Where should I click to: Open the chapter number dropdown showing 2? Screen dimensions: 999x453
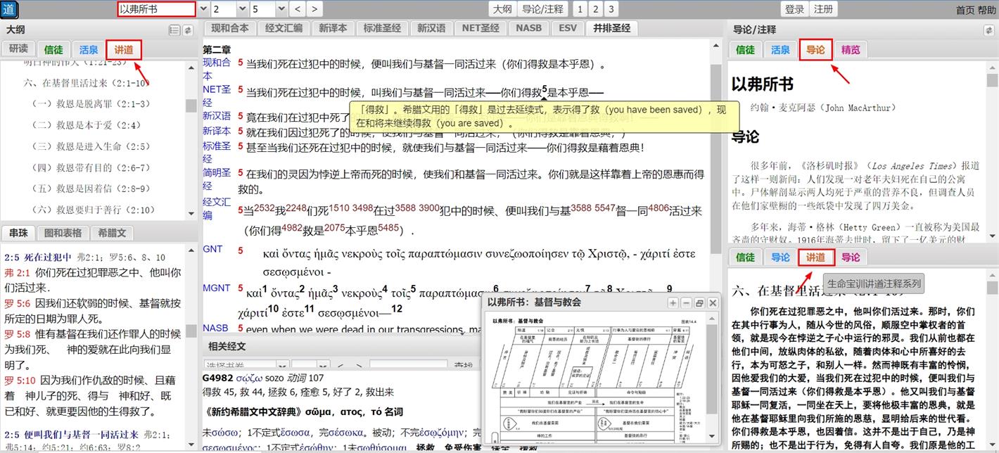[243, 9]
